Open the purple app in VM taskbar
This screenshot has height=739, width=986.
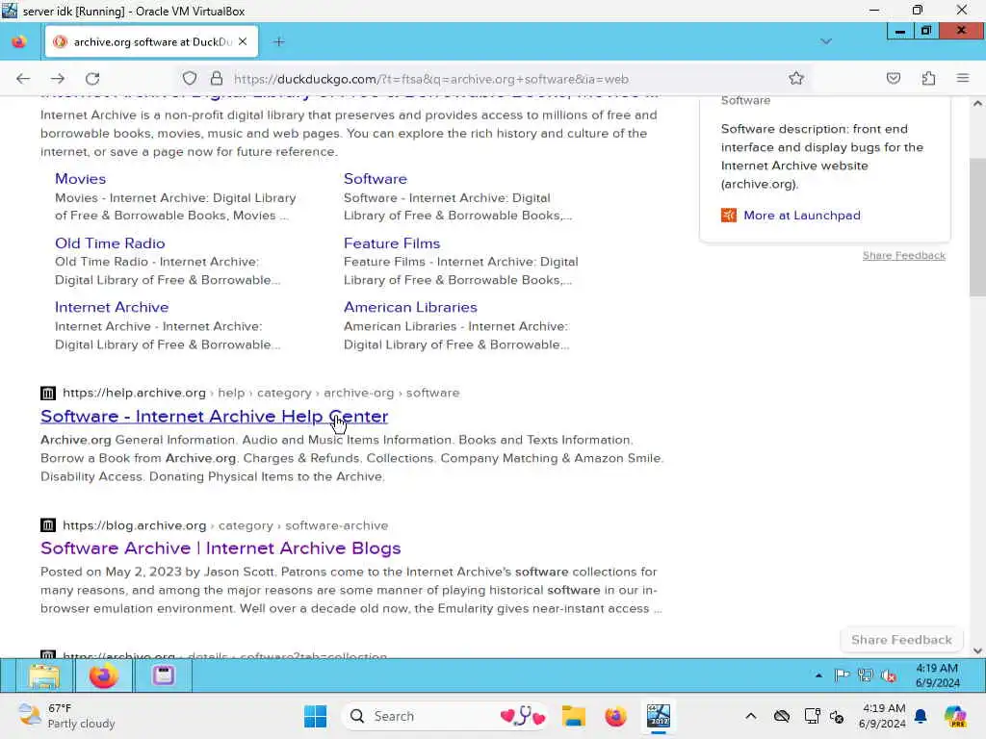[x=163, y=676]
